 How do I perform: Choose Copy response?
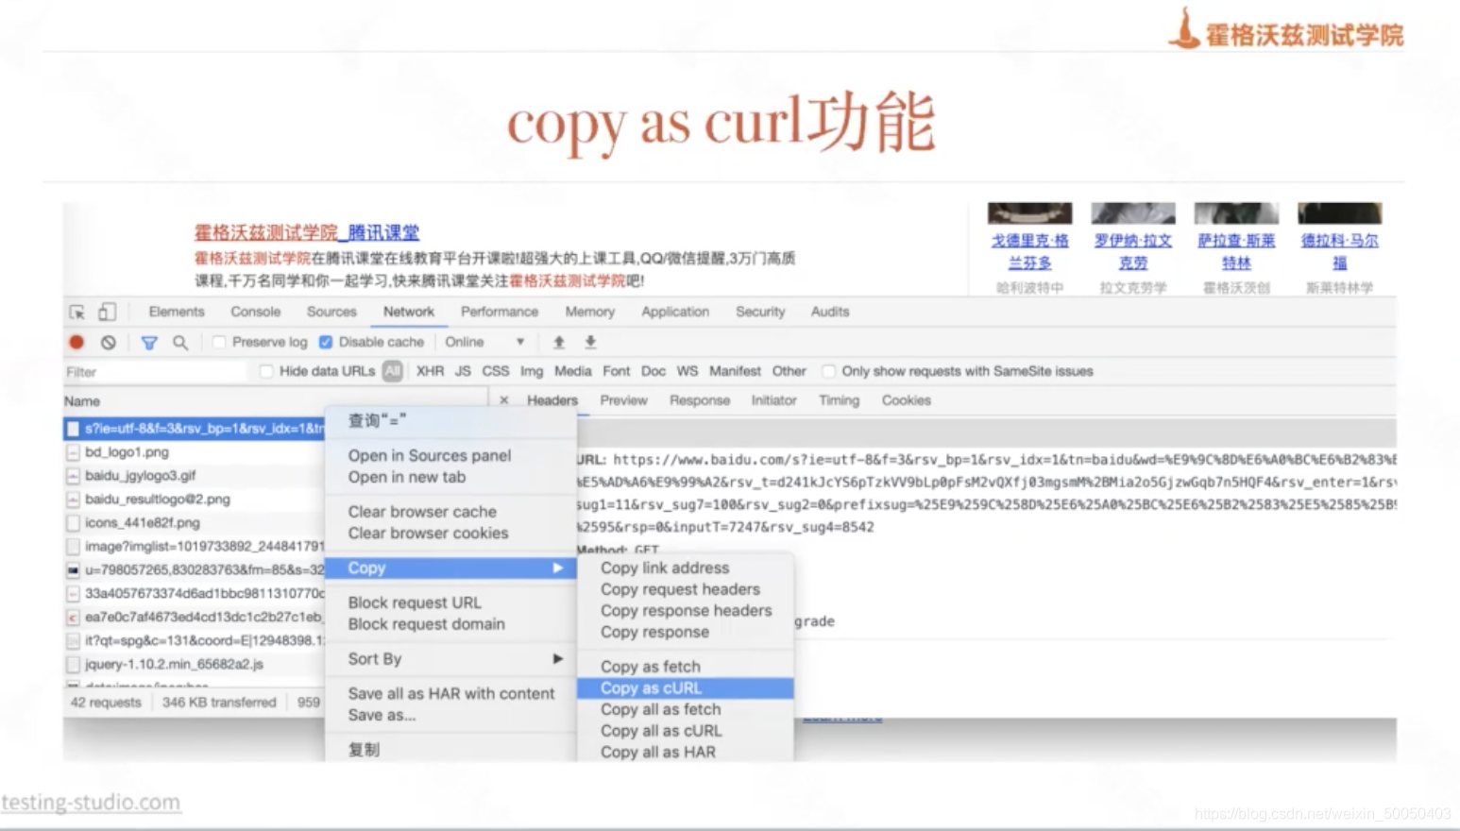[x=686, y=633]
